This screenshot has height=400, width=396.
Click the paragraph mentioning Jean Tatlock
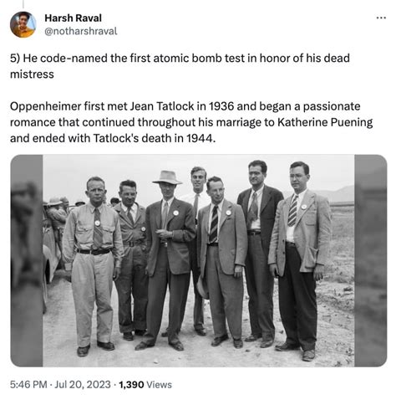click(x=191, y=122)
